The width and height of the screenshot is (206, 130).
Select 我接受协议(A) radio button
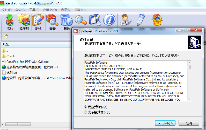(x=85, y=107)
